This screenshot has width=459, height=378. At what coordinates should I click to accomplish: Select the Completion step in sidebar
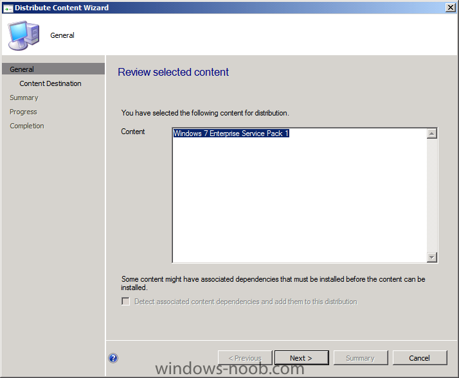point(27,126)
